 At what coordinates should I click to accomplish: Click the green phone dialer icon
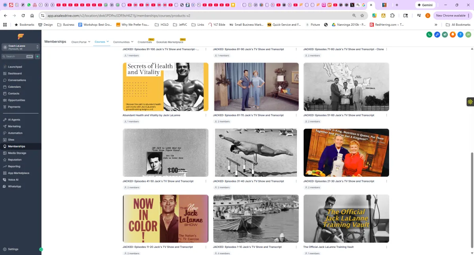click(429, 34)
